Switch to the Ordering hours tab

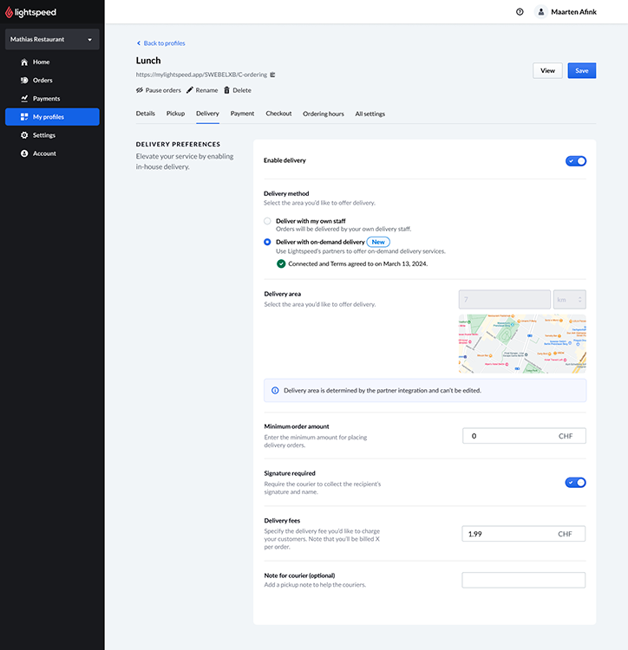coord(323,114)
